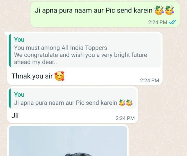
Task: Open quoted 'Ji apna pura naam' reply preview
Action: tap(73, 99)
